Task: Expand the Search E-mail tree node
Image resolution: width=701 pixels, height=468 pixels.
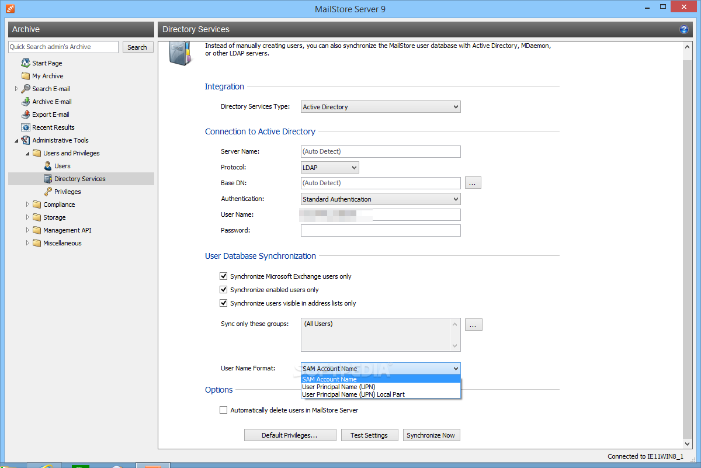Action: (x=16, y=89)
